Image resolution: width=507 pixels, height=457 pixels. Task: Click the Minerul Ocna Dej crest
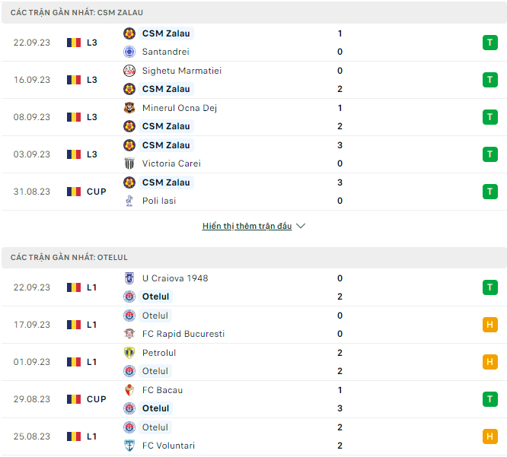pos(129,108)
